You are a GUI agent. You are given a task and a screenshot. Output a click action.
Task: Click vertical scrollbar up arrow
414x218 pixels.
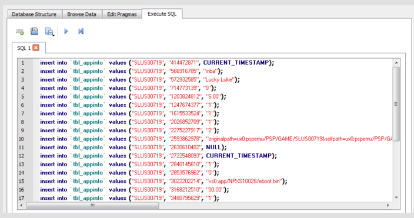[396, 63]
